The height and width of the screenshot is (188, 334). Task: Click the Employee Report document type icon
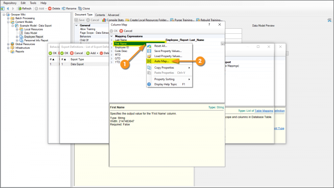pyautogui.click(x=21, y=37)
